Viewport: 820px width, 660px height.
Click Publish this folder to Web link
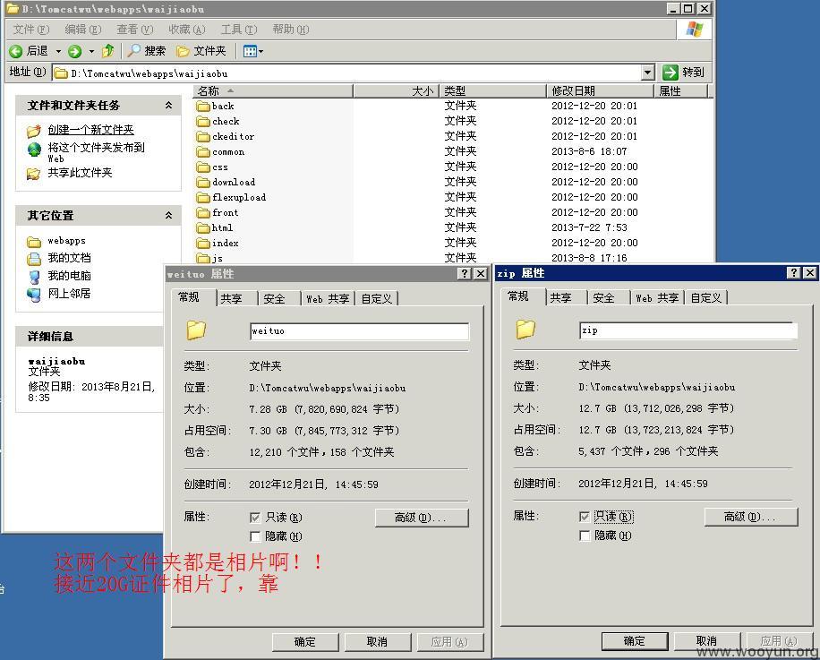pyautogui.click(x=96, y=152)
